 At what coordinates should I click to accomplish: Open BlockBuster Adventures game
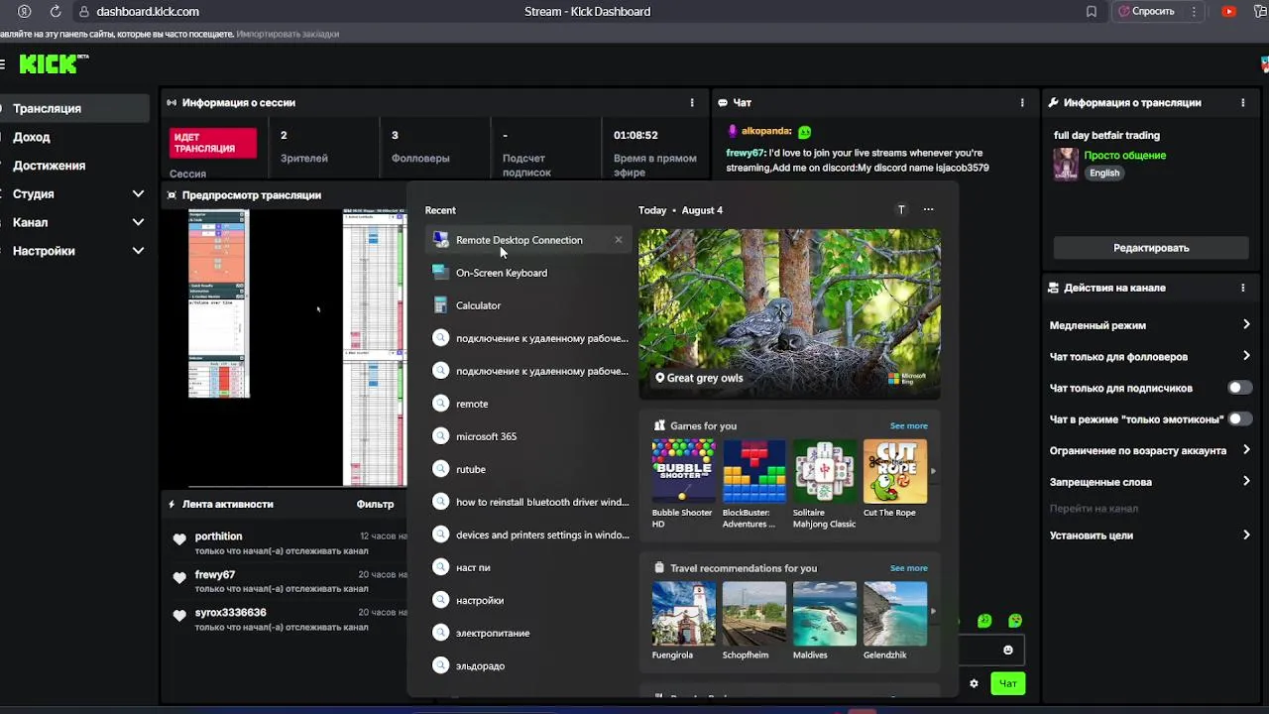(x=752, y=484)
